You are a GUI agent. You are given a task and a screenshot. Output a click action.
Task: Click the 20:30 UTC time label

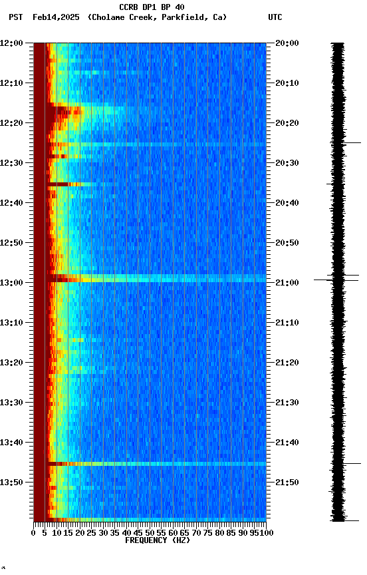tap(287, 163)
